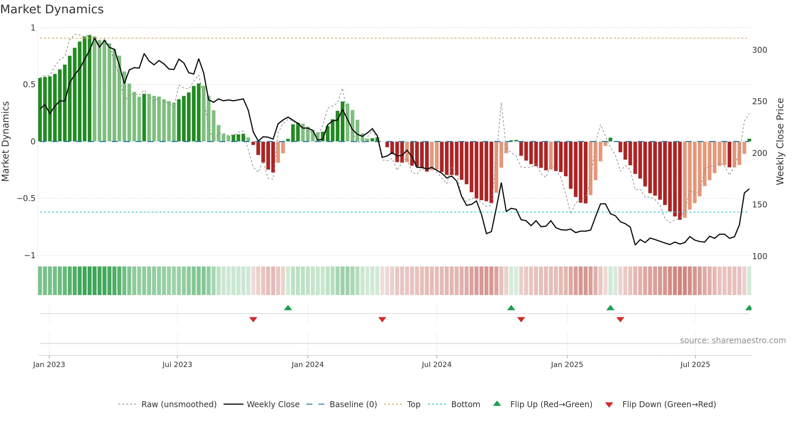Screen dimensions: 797x448
Task: Click the Jul 2023 axis label
Action: point(177,364)
